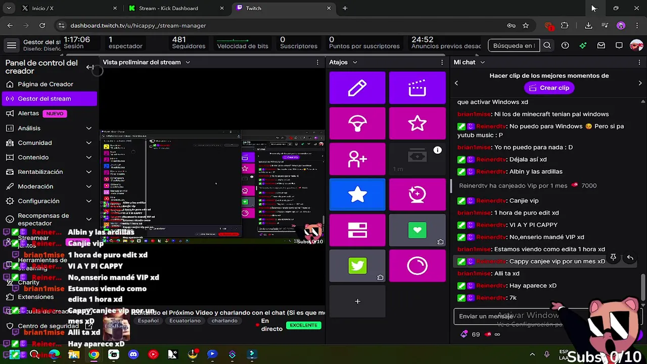Open the Atajos panel dropdown
Image resolution: width=647 pixels, height=364 pixels.
point(355,62)
